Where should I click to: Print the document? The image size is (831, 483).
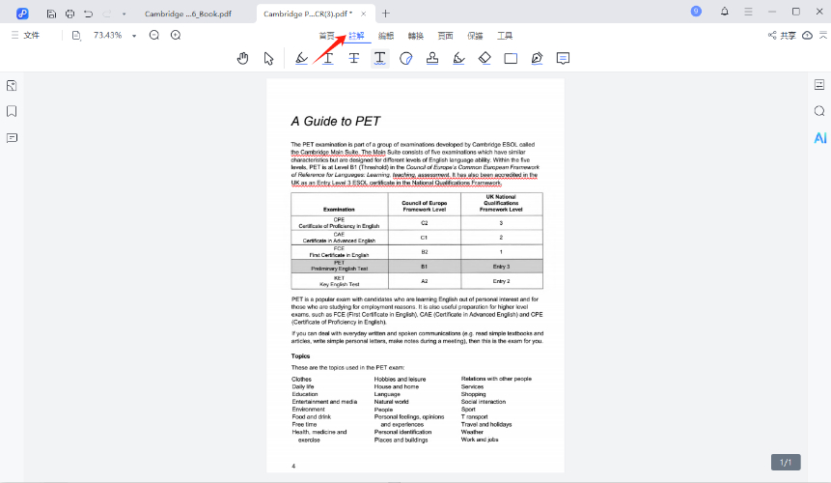click(x=69, y=14)
